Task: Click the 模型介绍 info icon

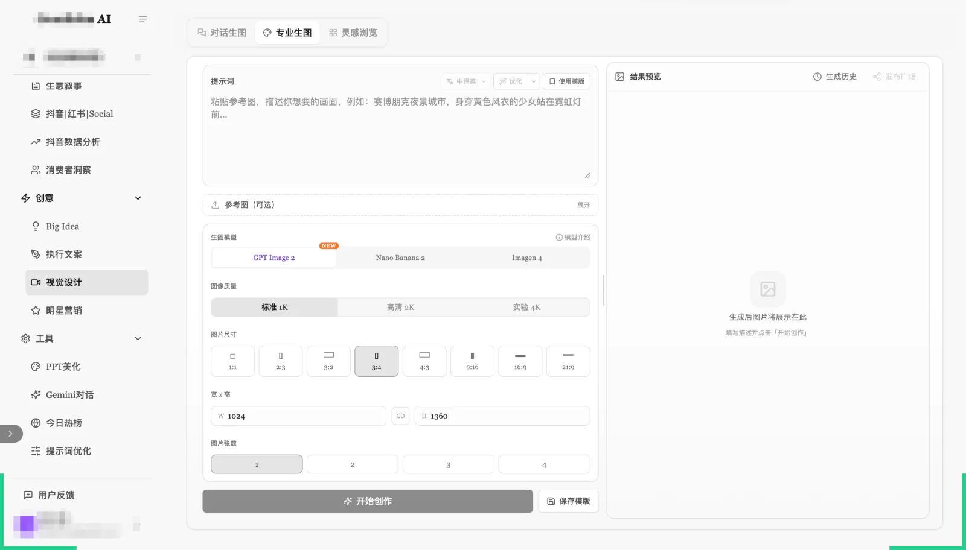Action: [x=559, y=238]
